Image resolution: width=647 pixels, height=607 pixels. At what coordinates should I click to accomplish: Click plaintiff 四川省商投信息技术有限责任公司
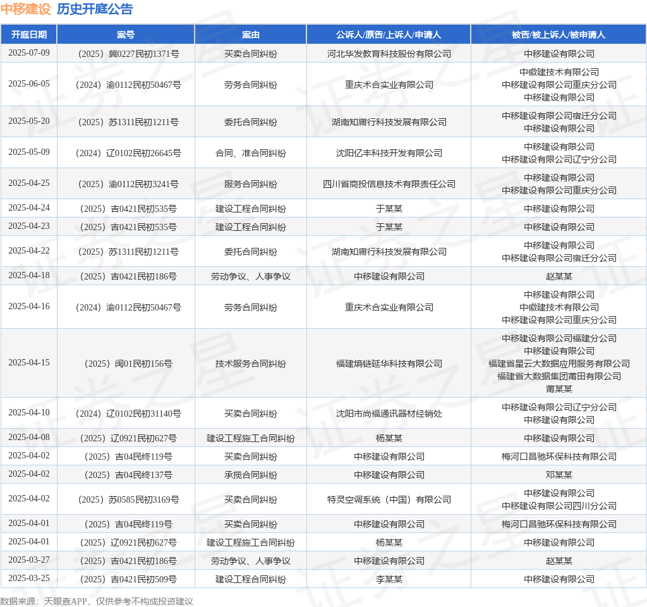coord(389,184)
